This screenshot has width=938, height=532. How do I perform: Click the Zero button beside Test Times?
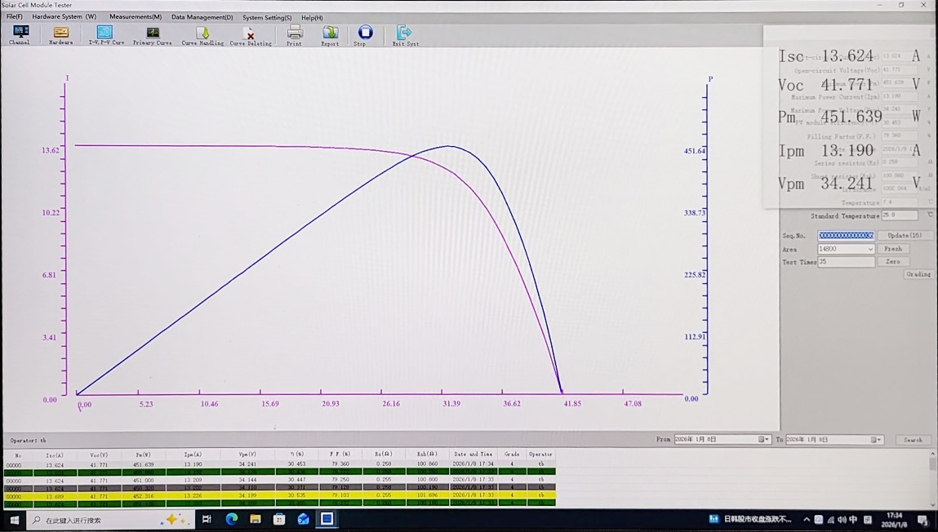click(x=893, y=262)
